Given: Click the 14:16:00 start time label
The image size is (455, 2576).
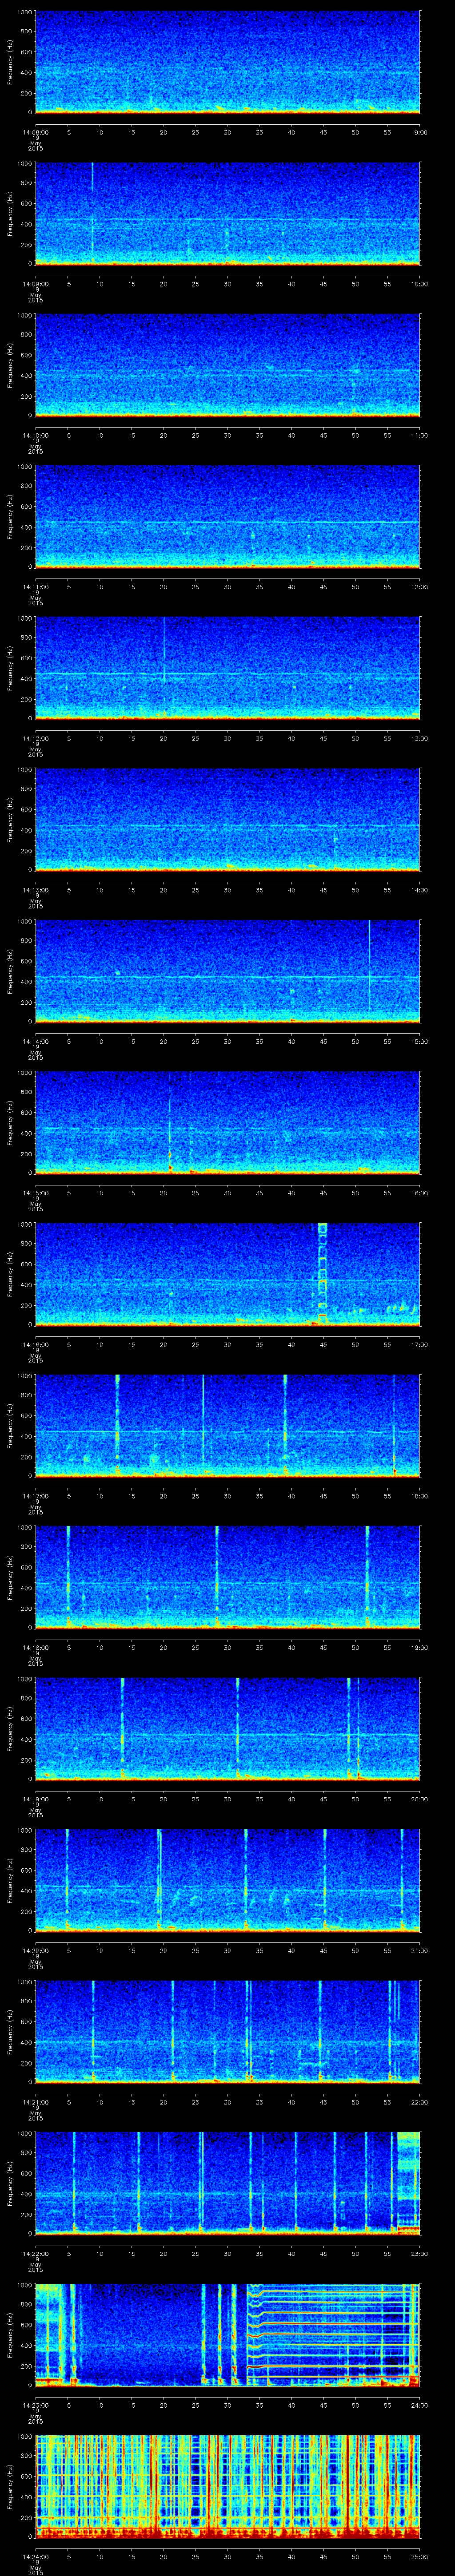Looking at the screenshot, I should [35, 1344].
